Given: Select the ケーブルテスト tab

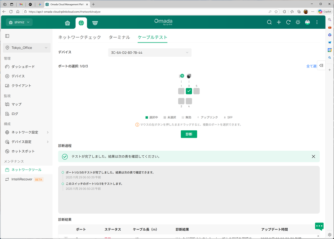Looking at the screenshot, I should (152, 37).
